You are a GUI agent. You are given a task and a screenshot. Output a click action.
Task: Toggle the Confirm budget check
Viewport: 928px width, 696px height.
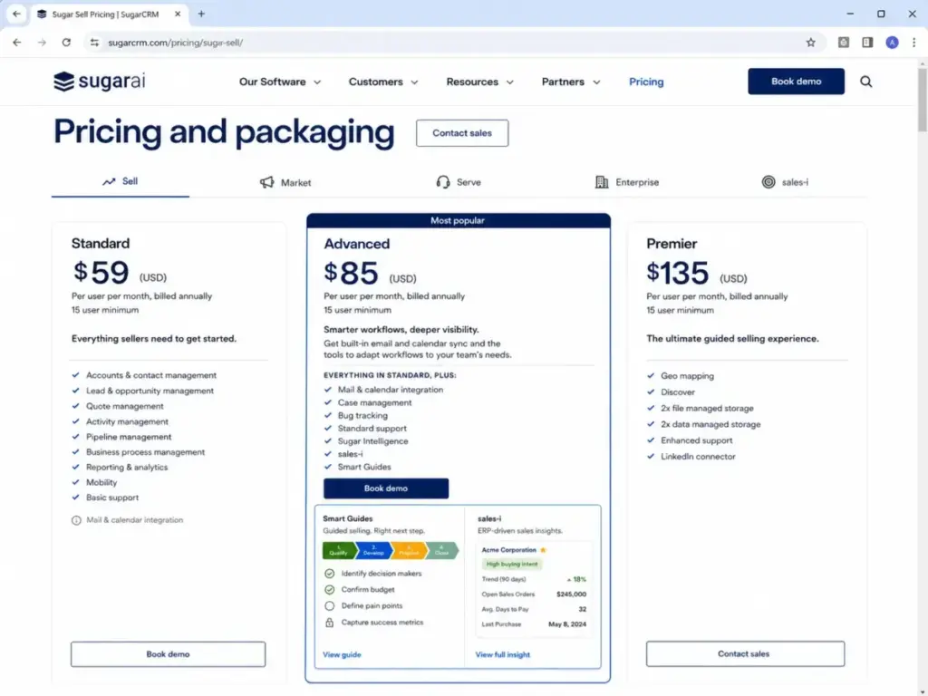[330, 589]
